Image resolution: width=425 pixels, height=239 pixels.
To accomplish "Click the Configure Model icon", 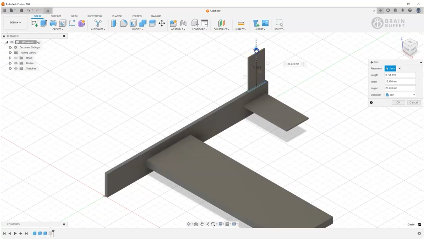I will pyautogui.click(x=195, y=23).
